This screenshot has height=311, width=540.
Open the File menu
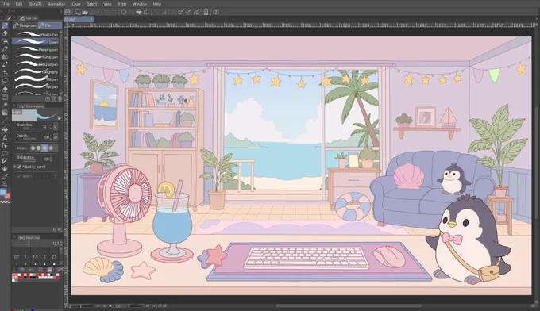6,4
